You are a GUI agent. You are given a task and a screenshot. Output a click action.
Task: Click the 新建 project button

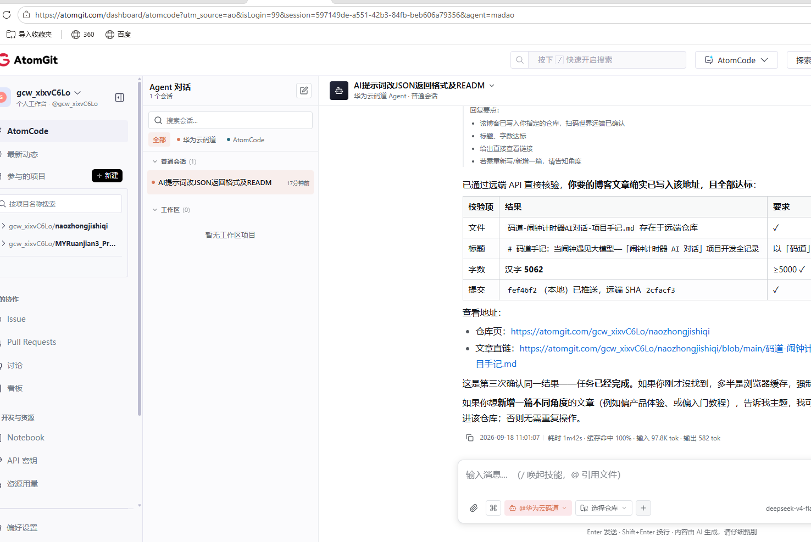(107, 176)
